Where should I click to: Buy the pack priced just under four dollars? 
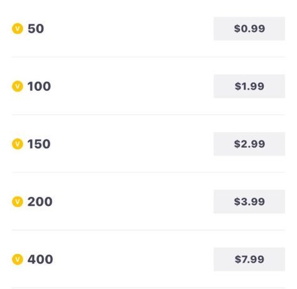tap(249, 201)
